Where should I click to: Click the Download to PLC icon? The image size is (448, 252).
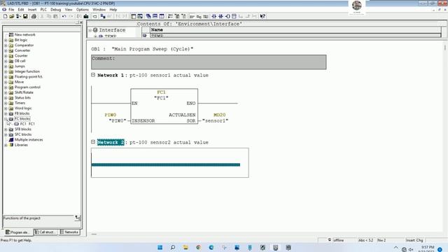[x=85, y=17]
